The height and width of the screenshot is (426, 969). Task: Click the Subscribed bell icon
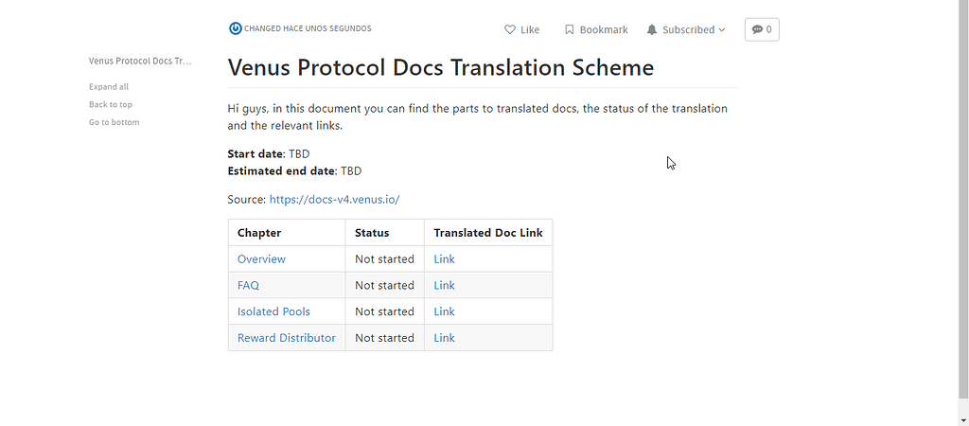651,29
